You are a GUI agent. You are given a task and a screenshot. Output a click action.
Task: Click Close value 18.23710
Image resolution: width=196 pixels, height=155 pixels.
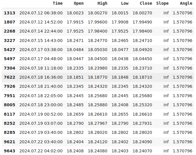(x=142, y=68)
